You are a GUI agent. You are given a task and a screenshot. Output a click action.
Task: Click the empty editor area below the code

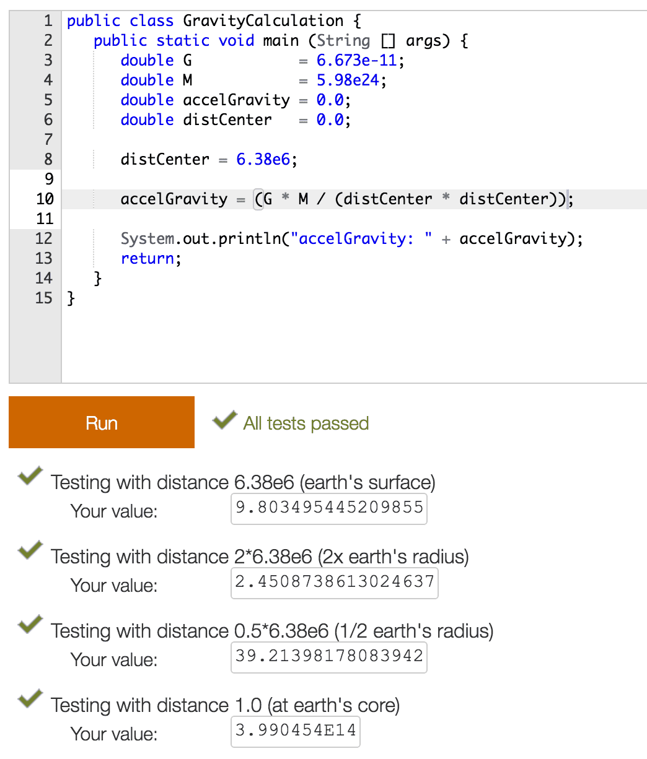click(x=353, y=347)
